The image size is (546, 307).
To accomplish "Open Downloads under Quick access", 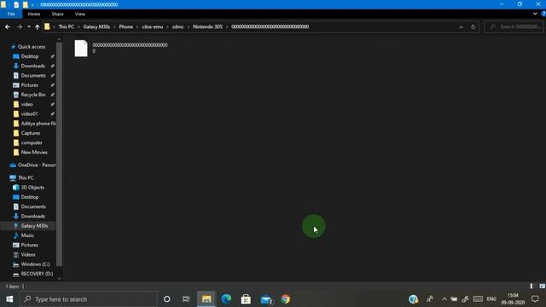I will click(32, 66).
